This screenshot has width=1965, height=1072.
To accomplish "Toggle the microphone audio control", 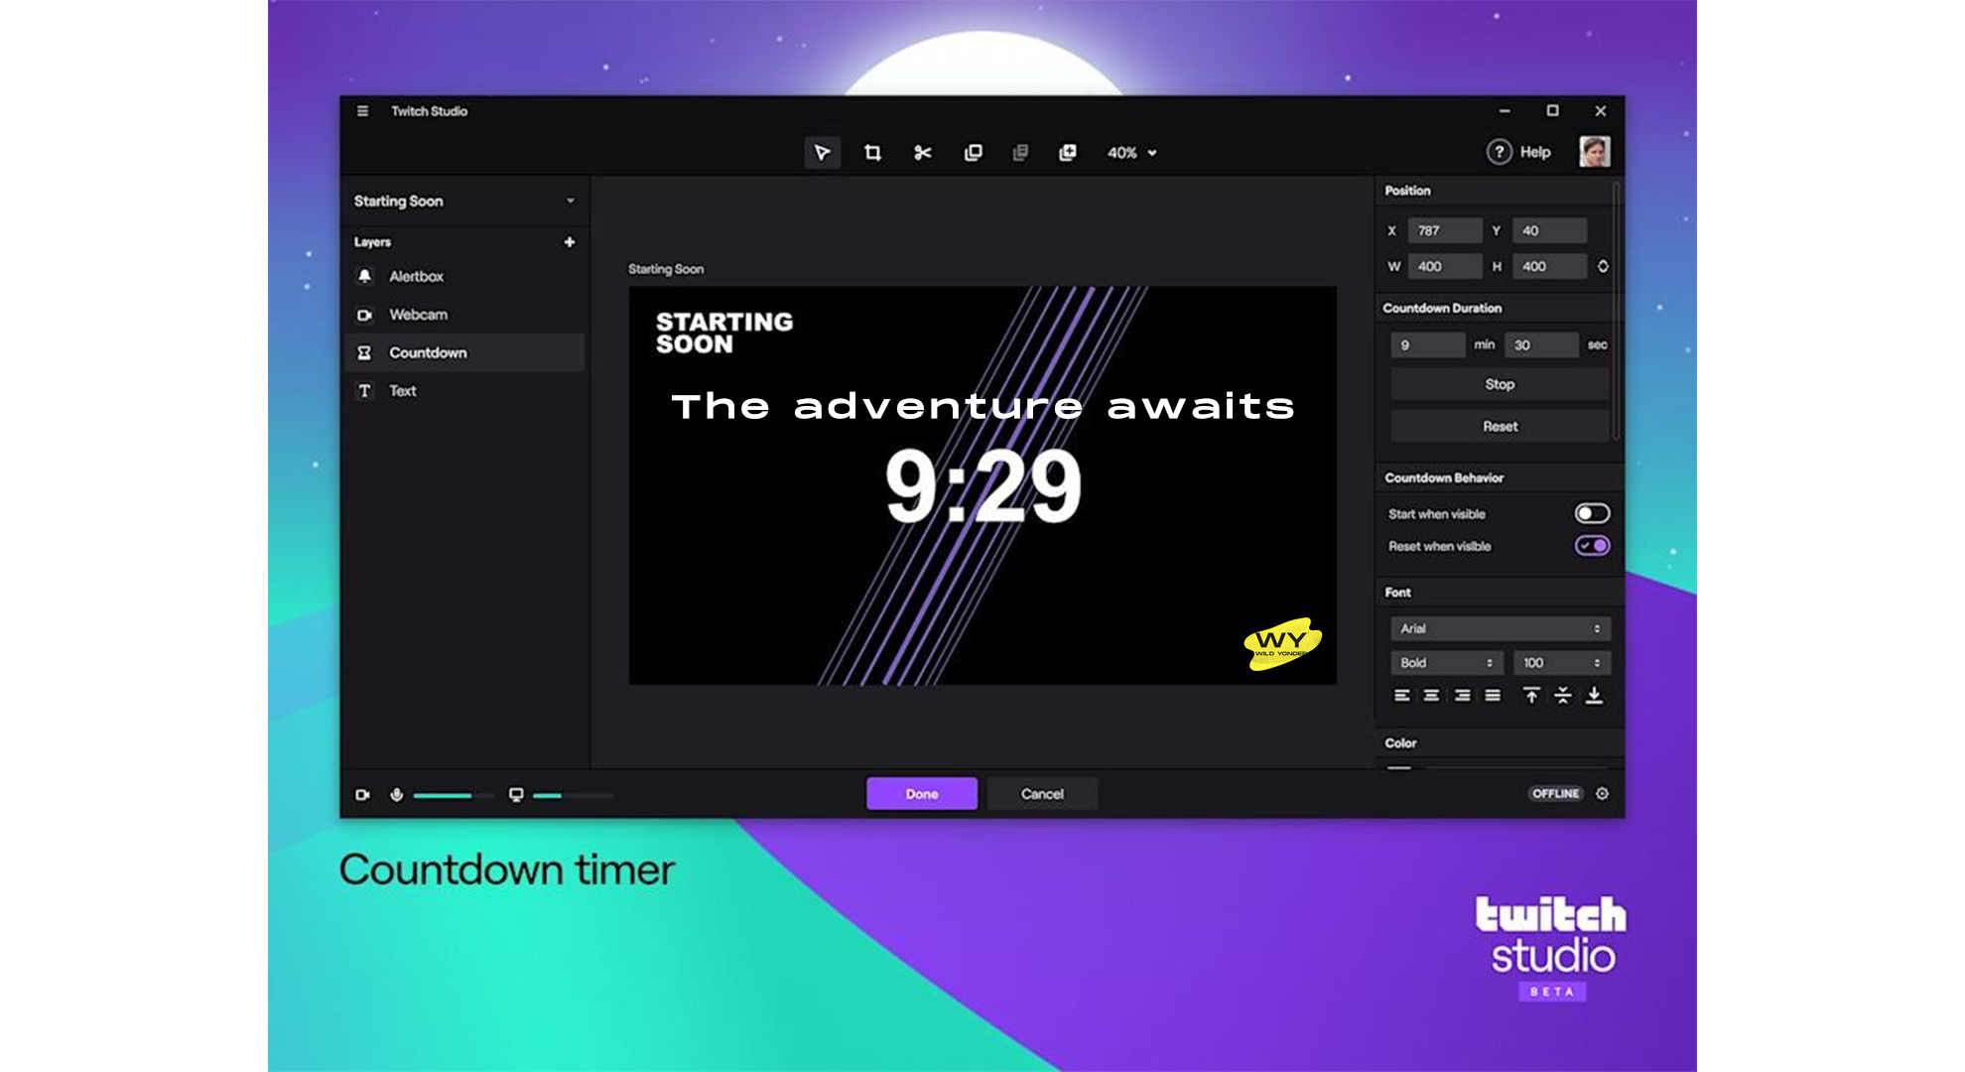I will tap(397, 794).
